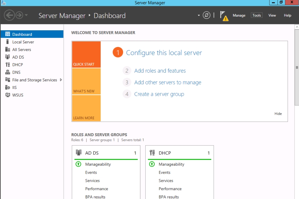Open the navigation history dropdown arrow
Screen dimensions: 299x199
[26, 15]
